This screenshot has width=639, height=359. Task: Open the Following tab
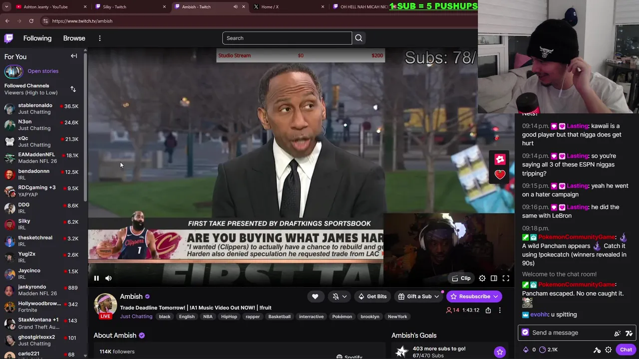click(x=37, y=38)
